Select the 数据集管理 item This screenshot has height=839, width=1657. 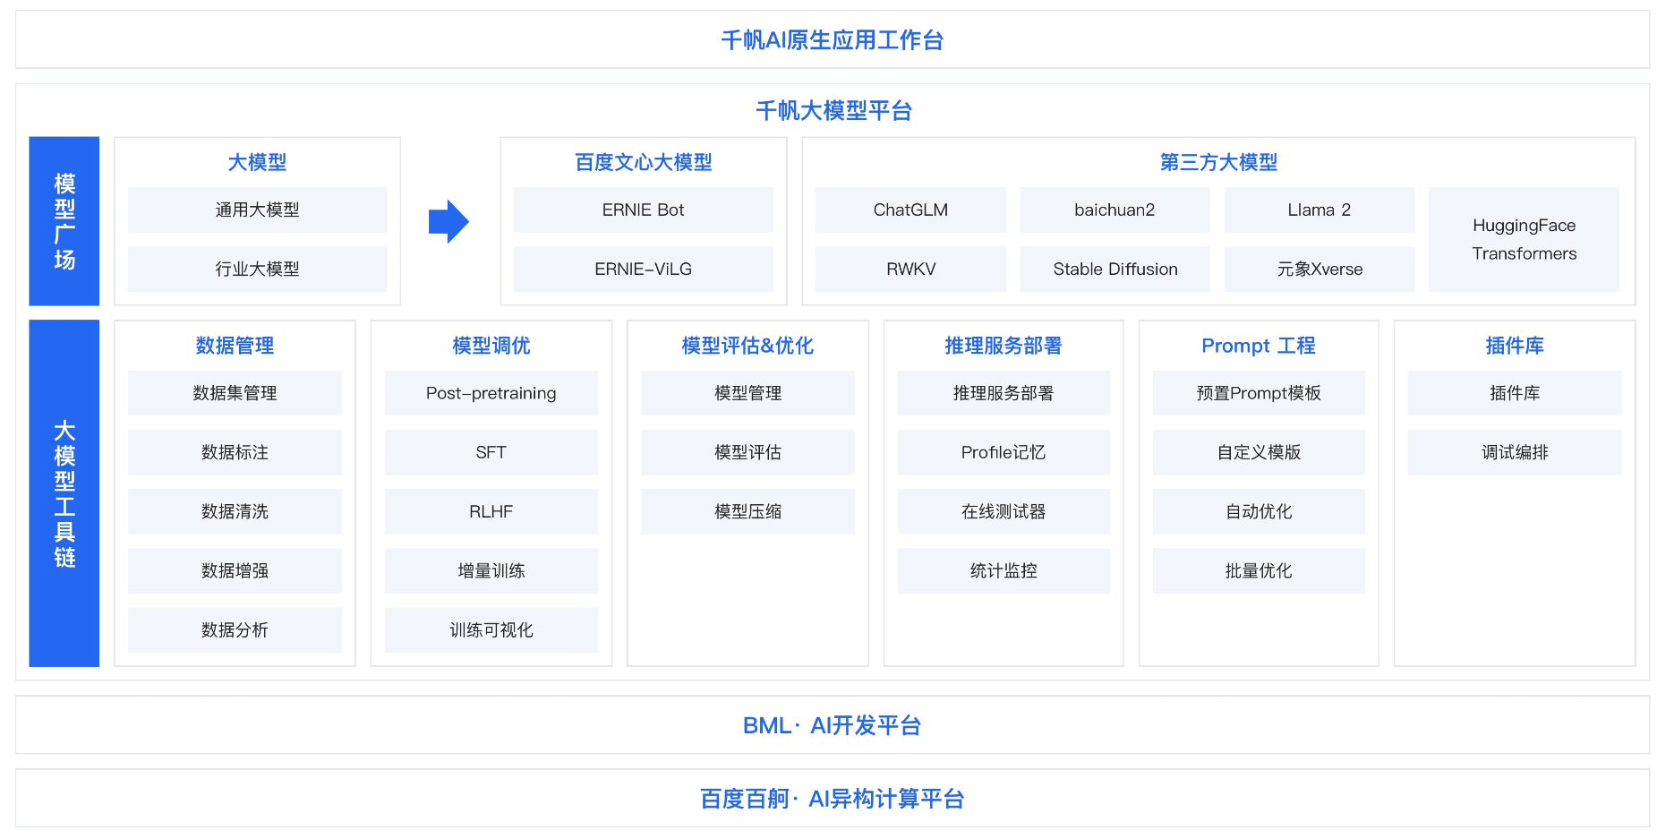(x=235, y=393)
